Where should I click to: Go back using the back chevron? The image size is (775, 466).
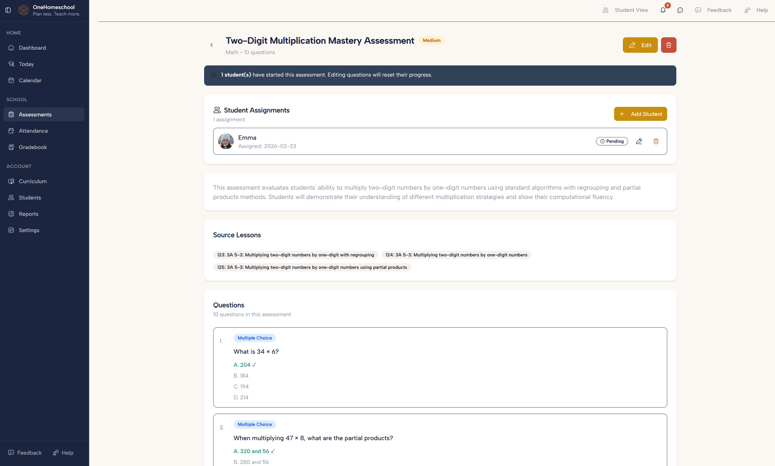tap(212, 45)
